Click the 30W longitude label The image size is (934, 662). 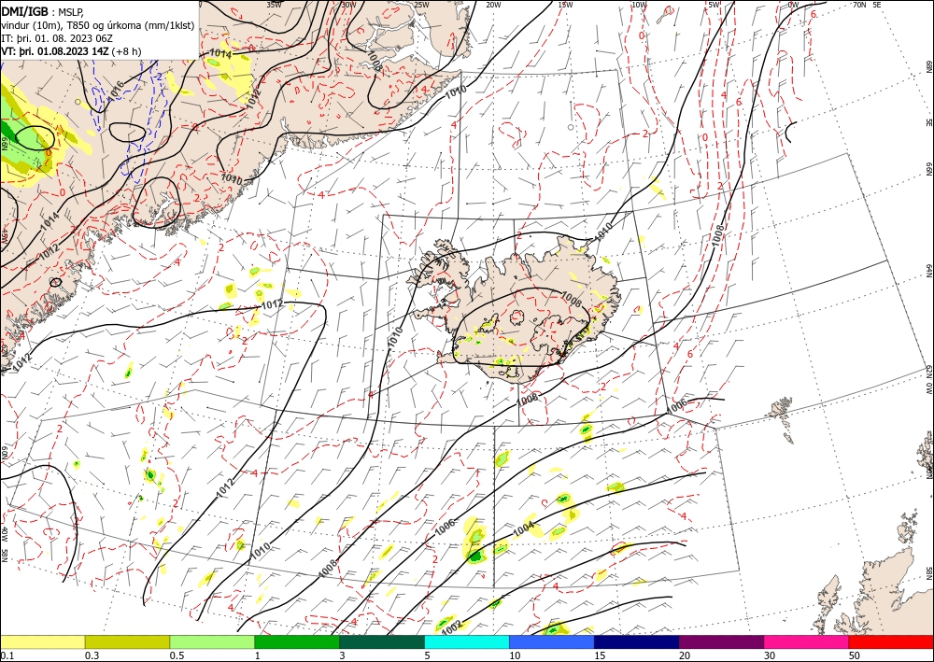tap(348, 4)
